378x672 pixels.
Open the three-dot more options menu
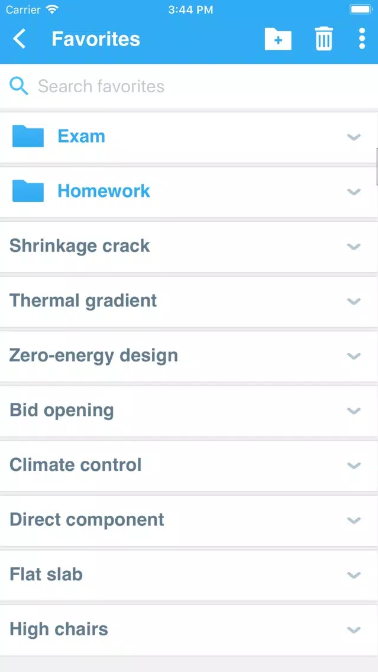click(362, 39)
